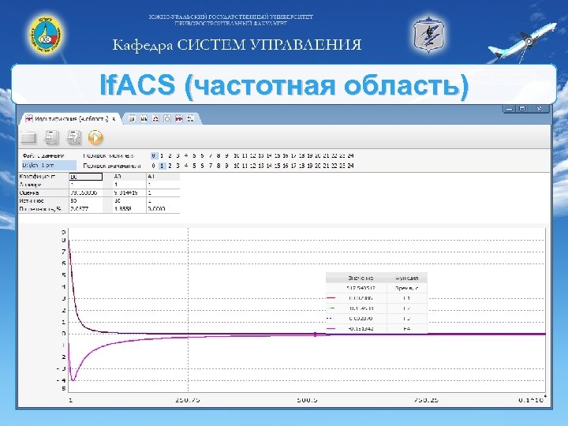Click the fifth small red icon in the tab strip
Viewport: 568px width, 426px height.
(178, 119)
